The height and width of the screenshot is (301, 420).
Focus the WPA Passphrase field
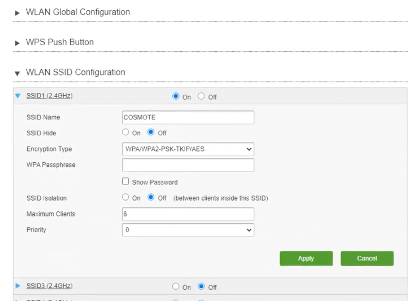click(188, 165)
